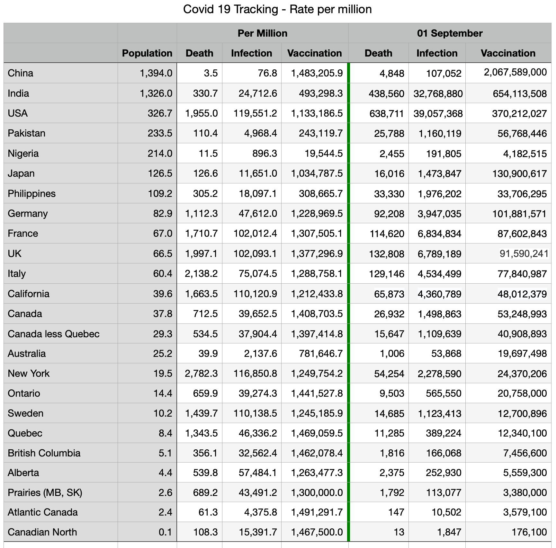Select the Pakistan row label

pyautogui.click(x=27, y=133)
